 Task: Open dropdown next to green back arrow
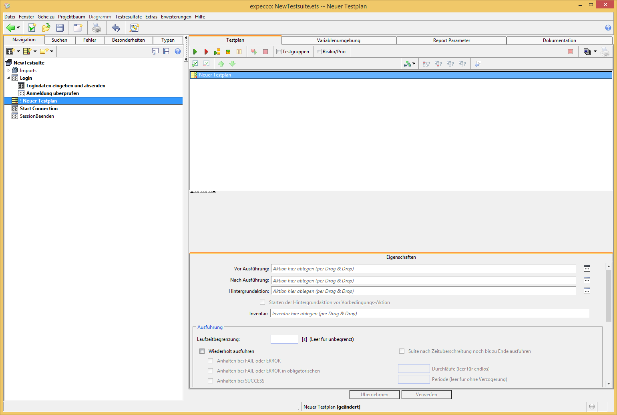pos(18,28)
